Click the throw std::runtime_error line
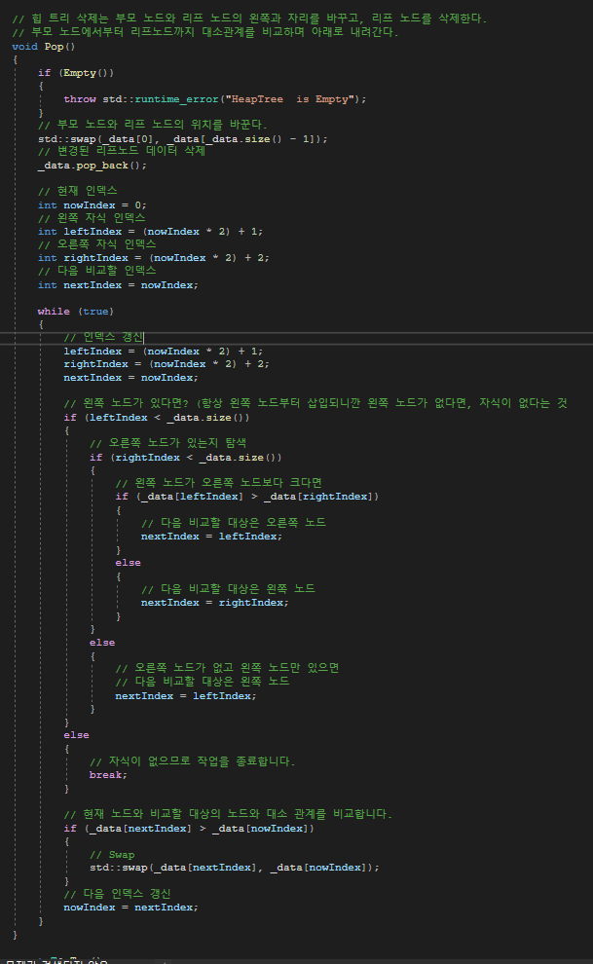593x964 pixels. pos(214,99)
